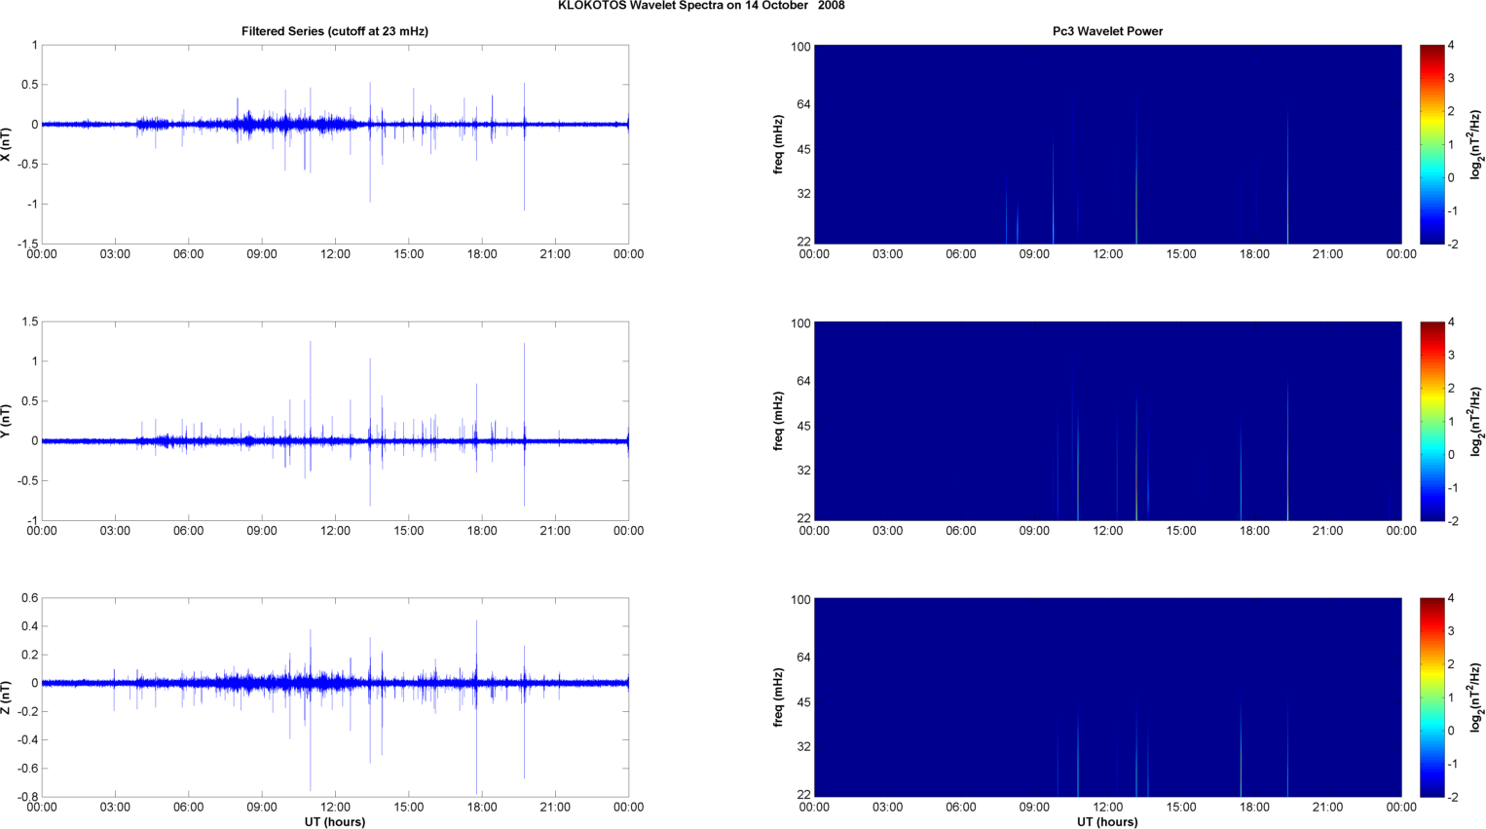
Task: Click the '4' value atop the top colorbar
Action: (1451, 45)
